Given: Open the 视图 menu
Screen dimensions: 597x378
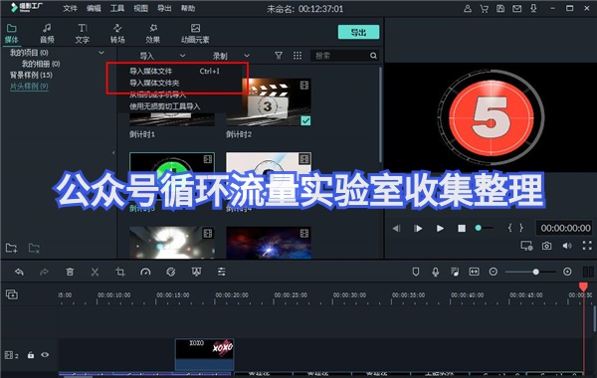Looking at the screenshot, I should (x=141, y=8).
